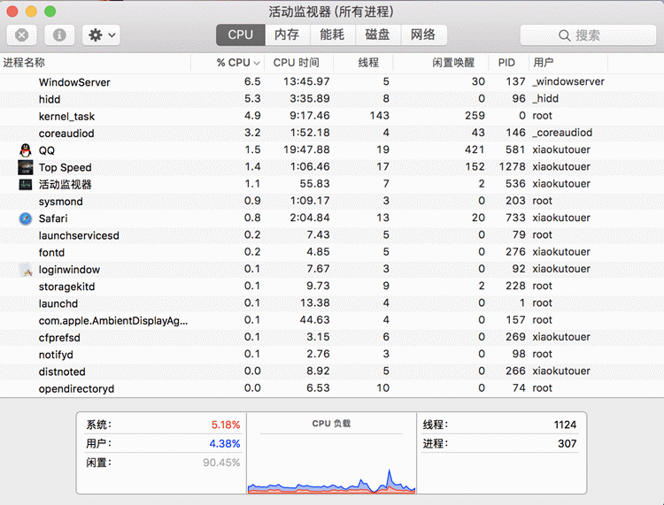Click the 系统 5.18% value
Viewport: 664px width, 505px height.
(x=226, y=425)
